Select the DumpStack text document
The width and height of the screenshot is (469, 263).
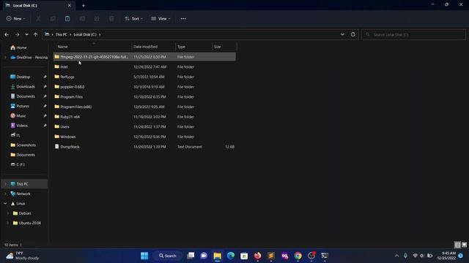tap(144, 147)
